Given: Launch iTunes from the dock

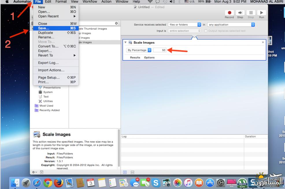Looking at the screenshot, I should 188,183.
